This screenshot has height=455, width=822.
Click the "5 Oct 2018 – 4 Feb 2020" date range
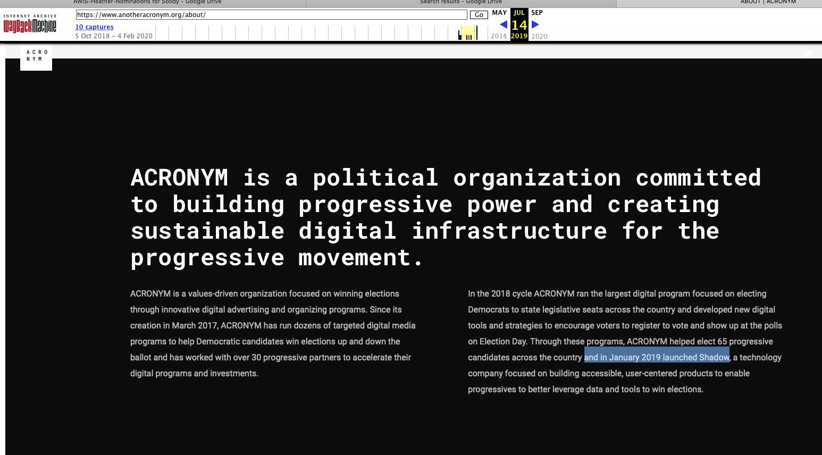114,36
